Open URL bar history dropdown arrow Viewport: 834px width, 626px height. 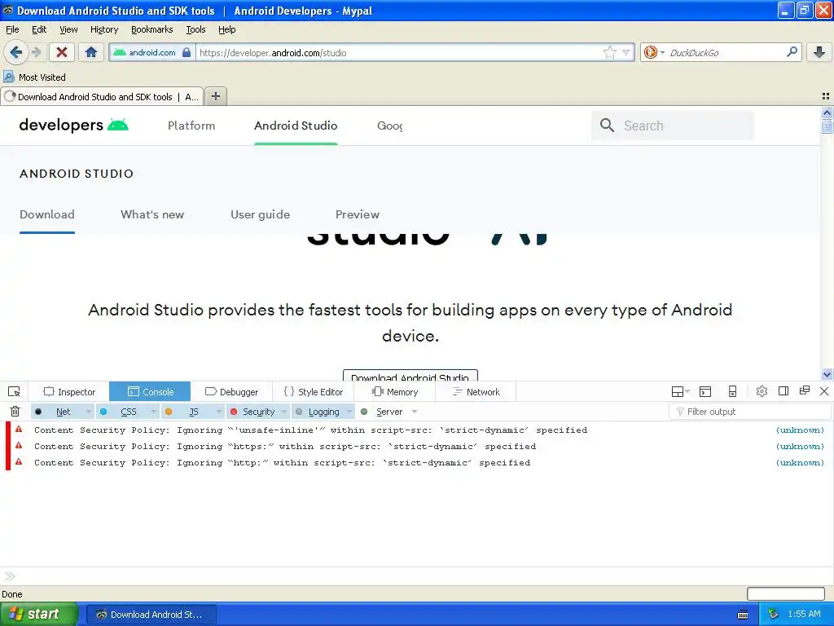coord(626,52)
